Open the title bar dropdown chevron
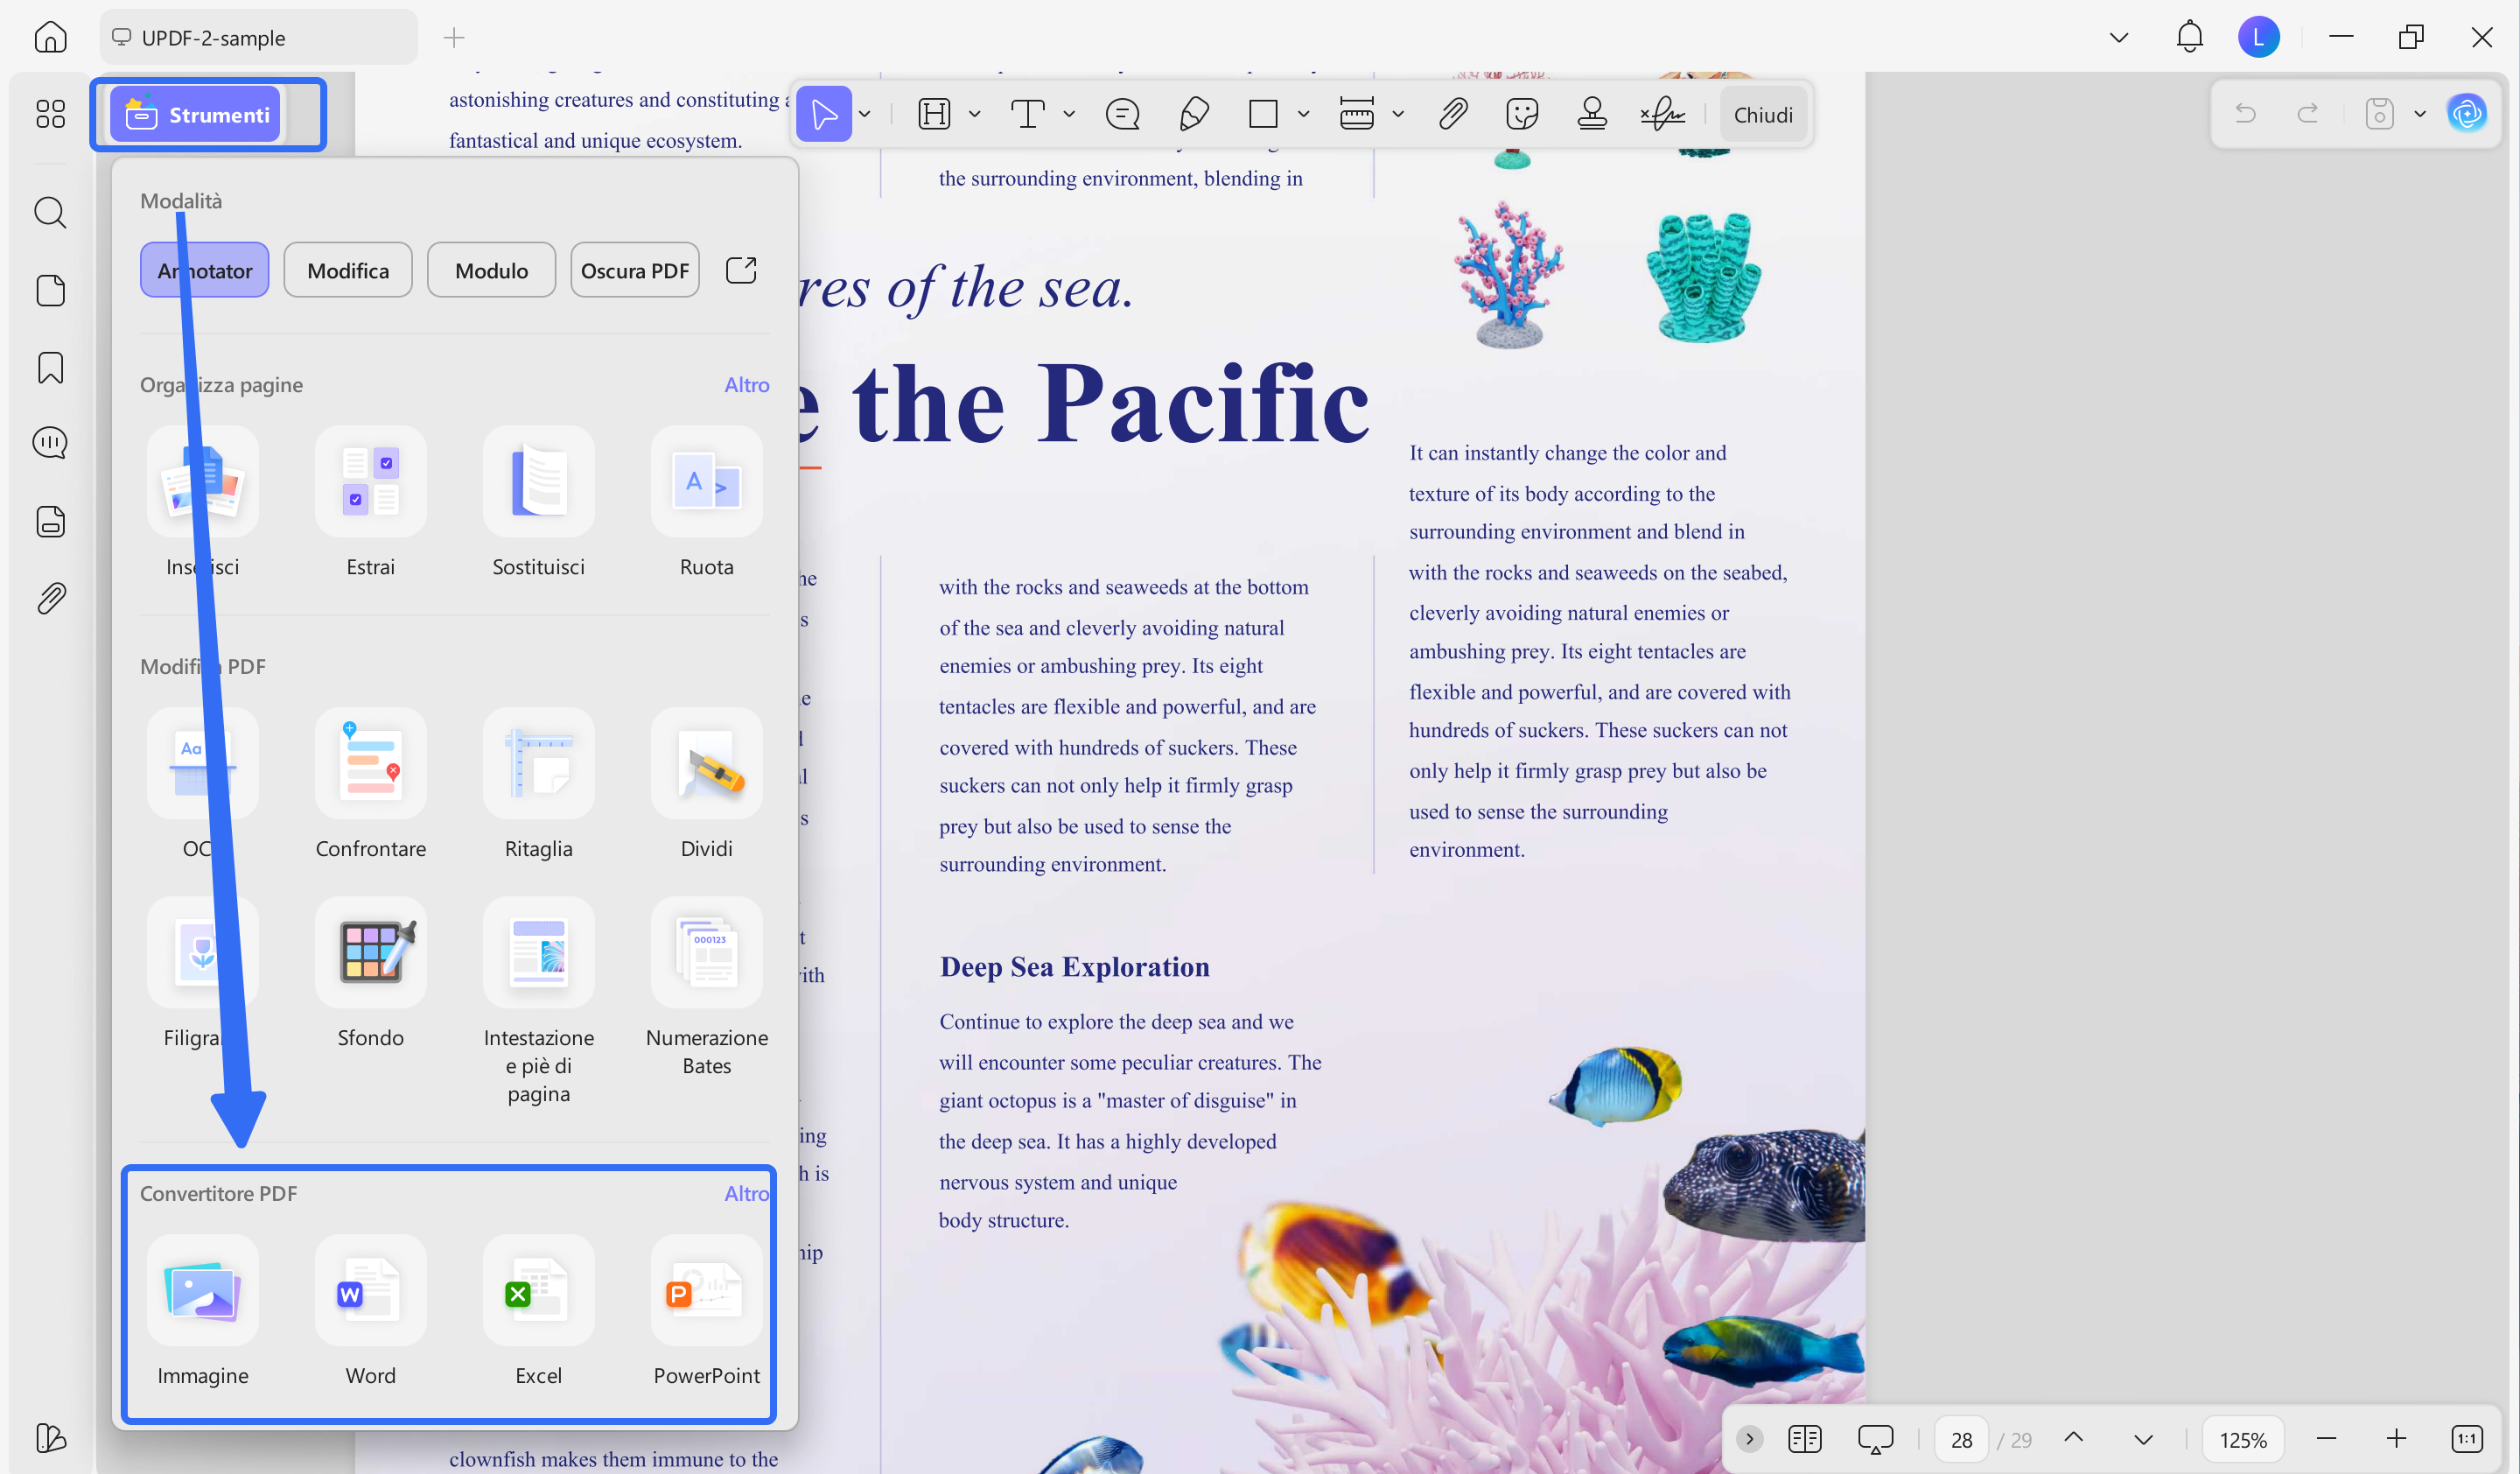This screenshot has height=1474, width=2520. (2118, 38)
